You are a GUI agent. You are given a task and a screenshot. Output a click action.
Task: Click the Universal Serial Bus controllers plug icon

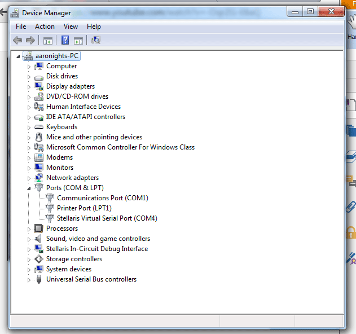click(x=39, y=279)
